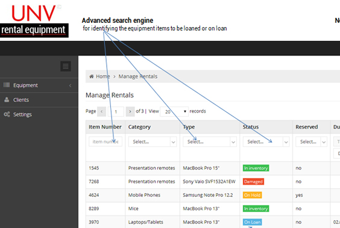The width and height of the screenshot is (340, 228).
Task: Expand the Equipment menu chevron
Action: 71,85
